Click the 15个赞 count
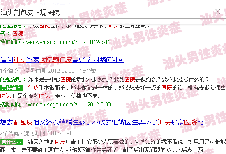 click(88, 71)
